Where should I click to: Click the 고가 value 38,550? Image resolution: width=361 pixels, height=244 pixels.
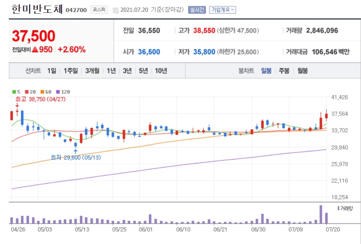point(204,31)
